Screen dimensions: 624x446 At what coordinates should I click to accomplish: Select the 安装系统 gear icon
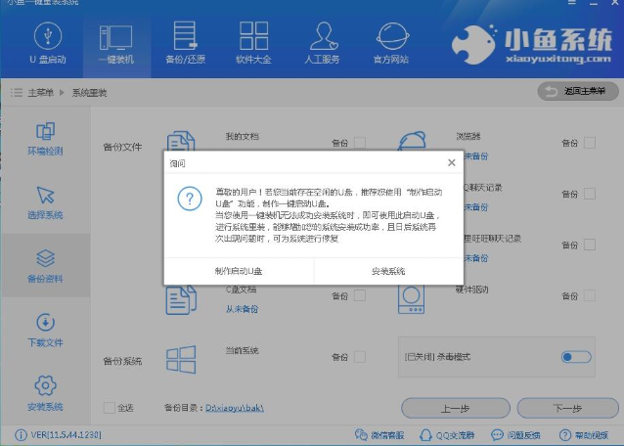coord(45,385)
